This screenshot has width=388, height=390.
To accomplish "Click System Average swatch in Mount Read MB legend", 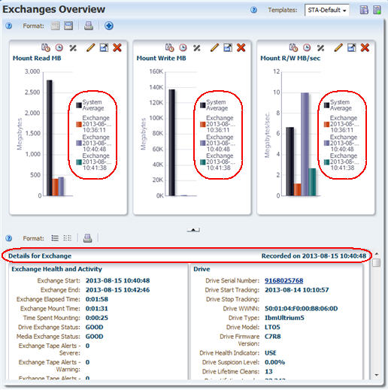I will pyautogui.click(x=79, y=105).
